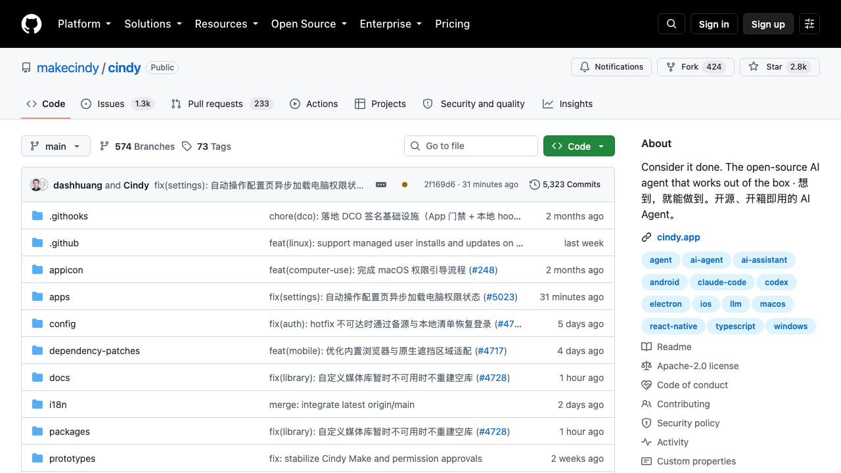Click the pending status dot on latest commit
This screenshot has height=473, width=841.
click(x=405, y=185)
